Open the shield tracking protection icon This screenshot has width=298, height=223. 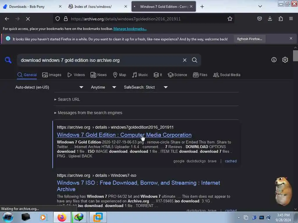58,19
